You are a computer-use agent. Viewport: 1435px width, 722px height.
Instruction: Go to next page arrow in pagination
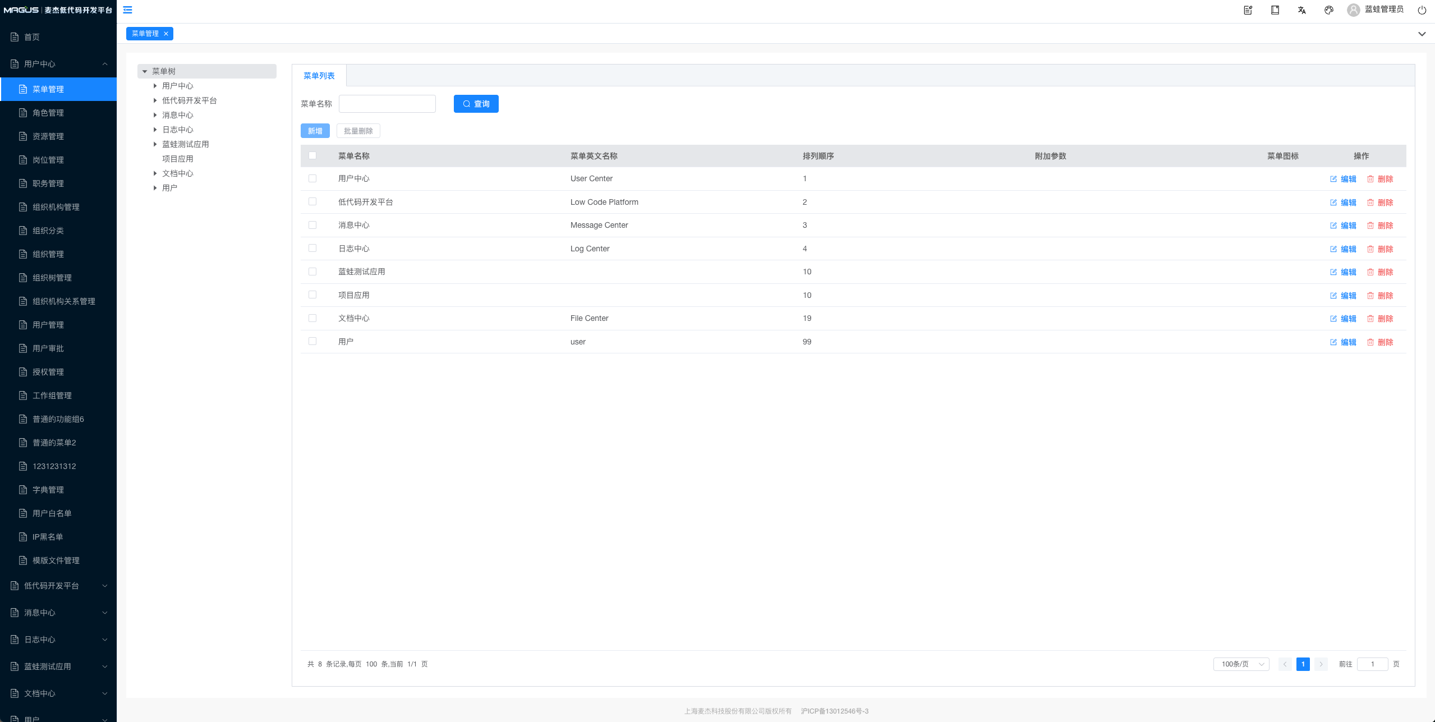pyautogui.click(x=1321, y=664)
